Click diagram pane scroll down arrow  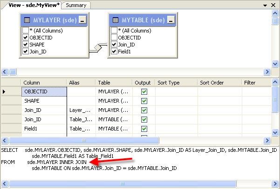coord(275,64)
